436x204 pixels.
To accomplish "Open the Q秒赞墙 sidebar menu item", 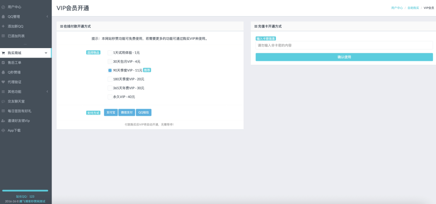I will tap(14, 72).
